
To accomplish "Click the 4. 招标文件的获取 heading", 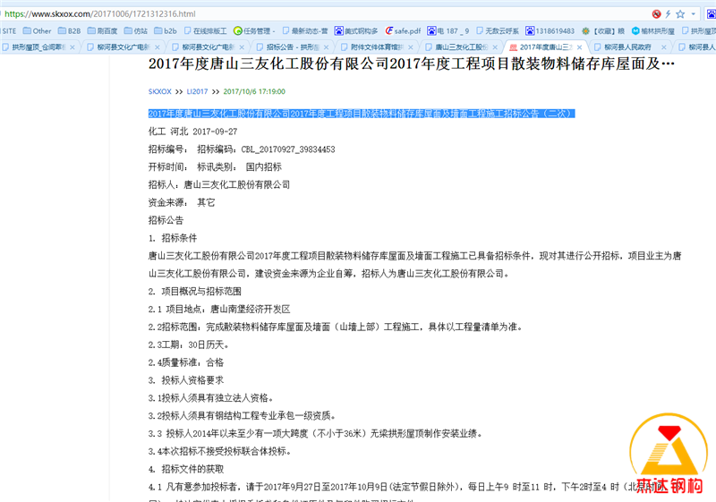I will (186, 470).
